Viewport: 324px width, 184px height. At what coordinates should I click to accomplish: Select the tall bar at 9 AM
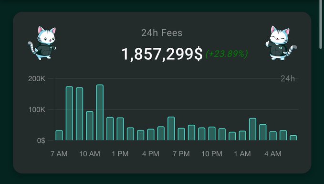pos(79,114)
